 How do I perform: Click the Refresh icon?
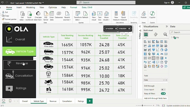85,14
